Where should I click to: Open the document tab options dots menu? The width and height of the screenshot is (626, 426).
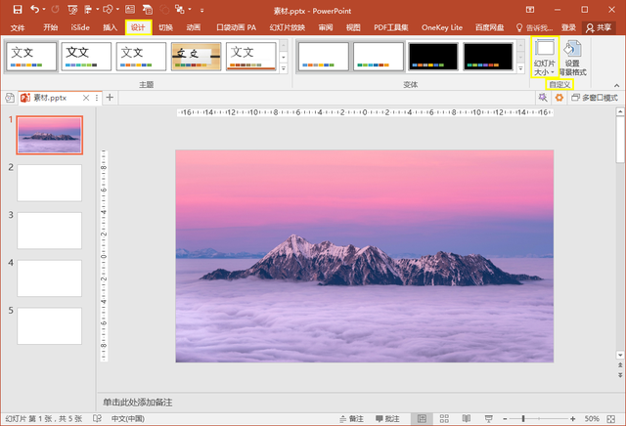click(x=97, y=98)
